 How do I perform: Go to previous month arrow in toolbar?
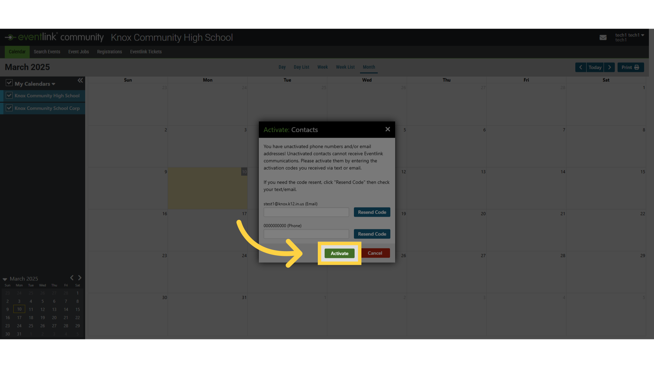(581, 67)
